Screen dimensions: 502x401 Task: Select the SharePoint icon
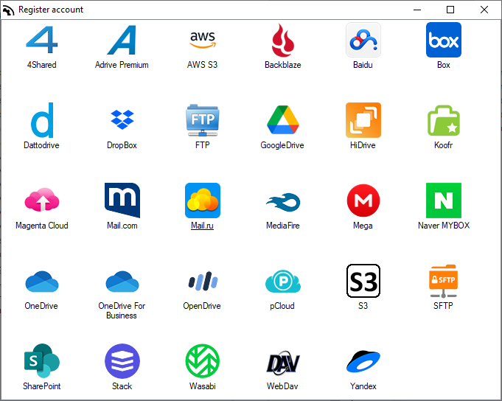pos(42,360)
